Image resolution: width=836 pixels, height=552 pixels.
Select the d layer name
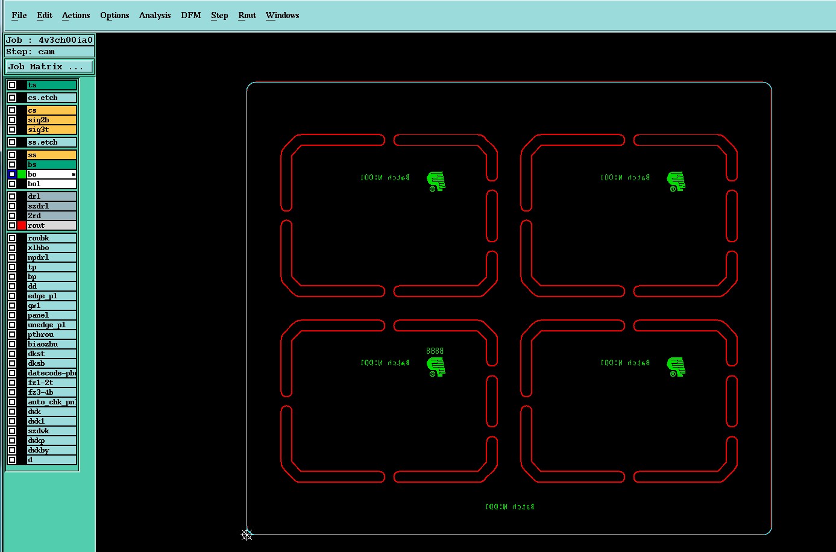52,460
